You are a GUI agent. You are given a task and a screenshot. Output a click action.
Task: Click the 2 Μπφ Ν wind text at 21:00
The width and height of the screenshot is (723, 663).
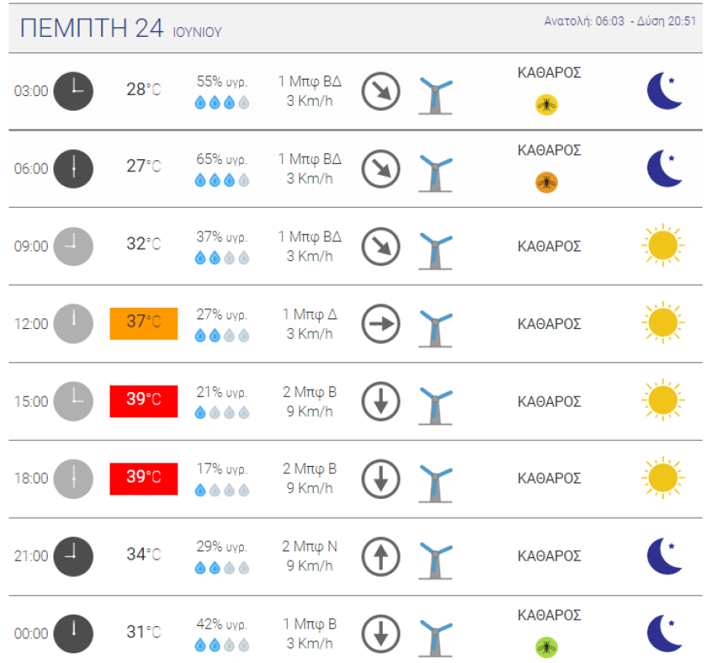(x=310, y=546)
